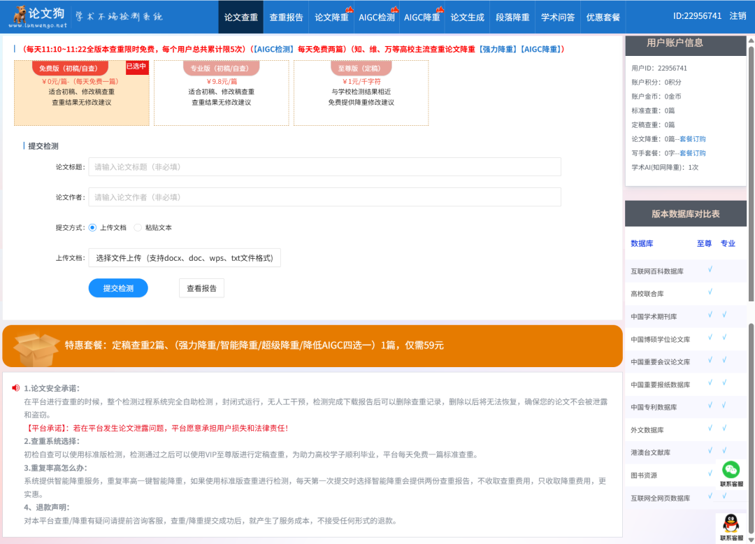Click the 注销 logout link
The width and height of the screenshot is (755, 544).
point(738,16)
